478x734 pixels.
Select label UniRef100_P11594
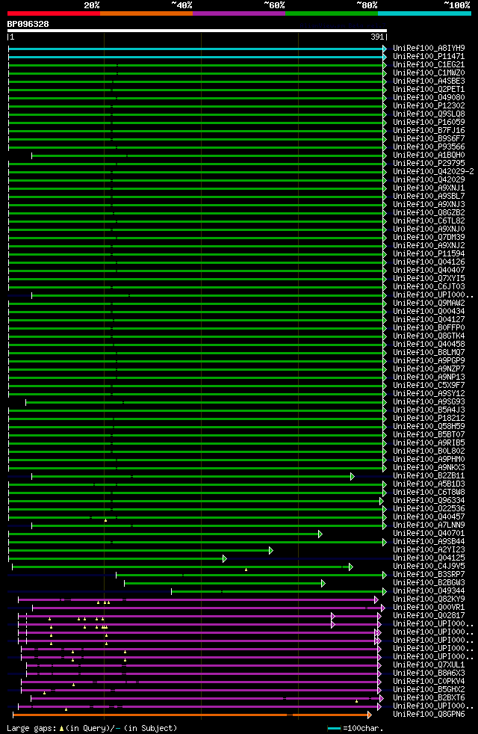tap(429, 253)
